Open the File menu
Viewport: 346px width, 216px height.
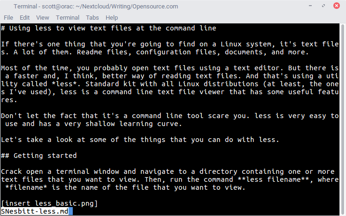point(8,17)
